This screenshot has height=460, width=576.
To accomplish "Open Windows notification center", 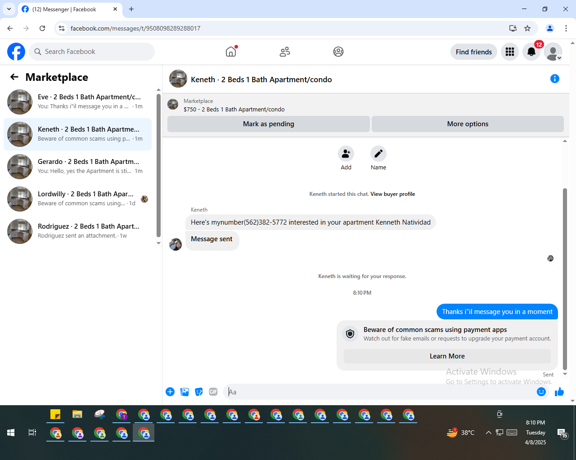I will click(x=562, y=433).
